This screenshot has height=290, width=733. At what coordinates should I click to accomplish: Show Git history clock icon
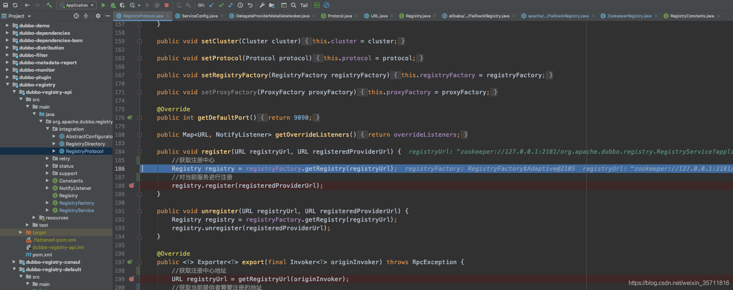(240, 5)
